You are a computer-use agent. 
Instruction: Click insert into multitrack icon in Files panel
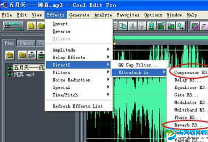[32, 55]
